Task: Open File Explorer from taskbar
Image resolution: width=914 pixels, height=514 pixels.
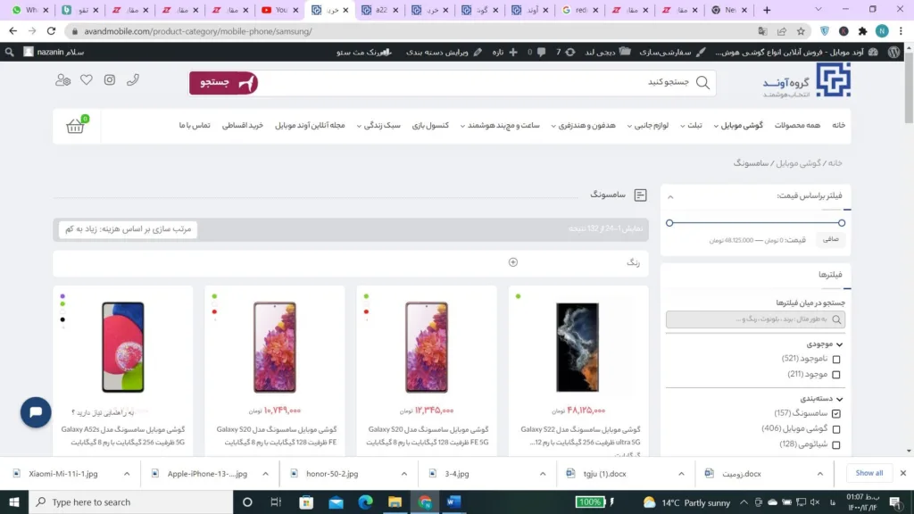Action: click(395, 502)
